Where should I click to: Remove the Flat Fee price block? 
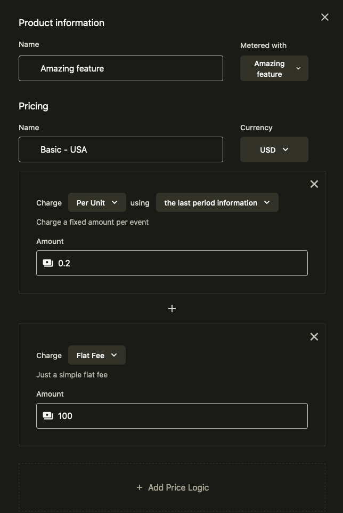coord(314,337)
